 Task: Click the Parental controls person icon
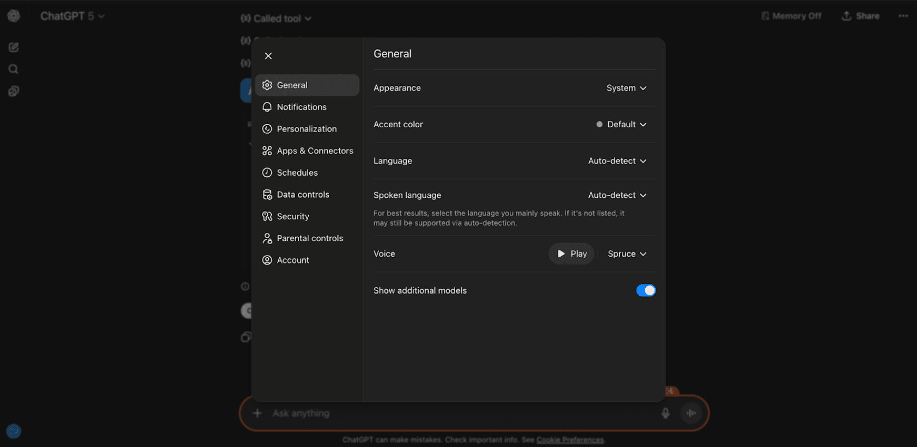[x=267, y=238]
